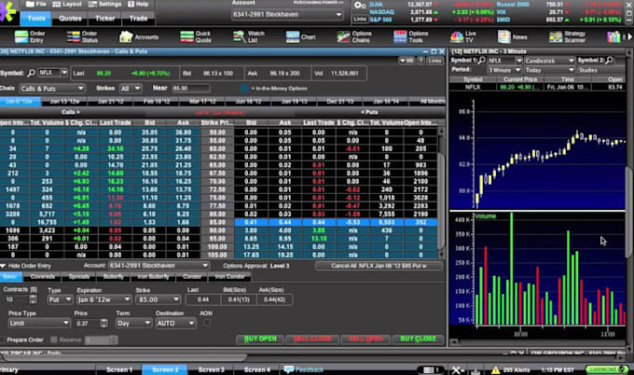Image resolution: width=634 pixels, height=375 pixels.
Task: Open the order Type Put dropdown
Action: click(x=60, y=299)
